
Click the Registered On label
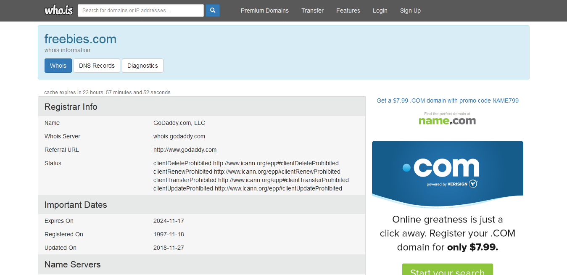click(64, 234)
